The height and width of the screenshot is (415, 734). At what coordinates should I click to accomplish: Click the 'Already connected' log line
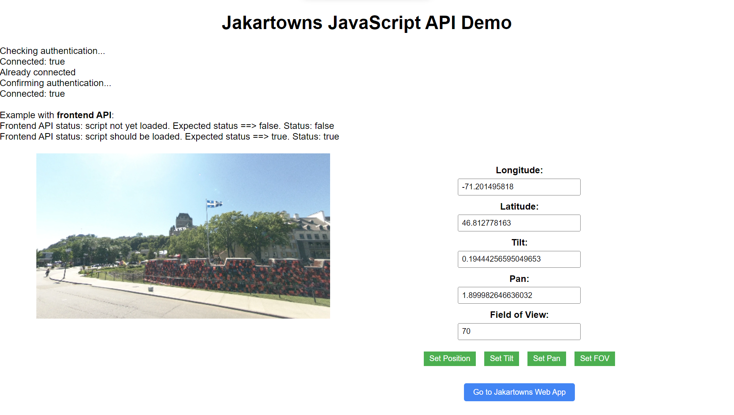coord(38,72)
